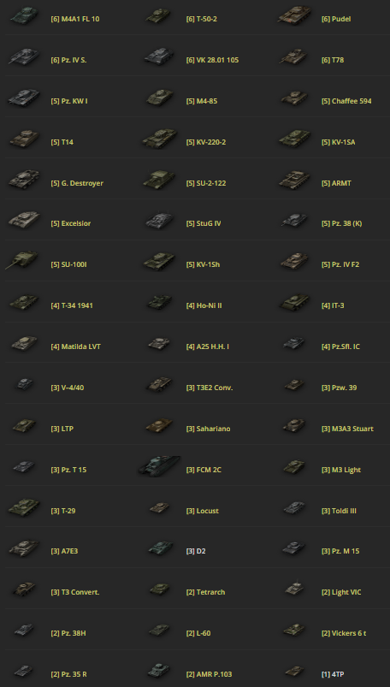Open the [4] Matilda LVT link
The width and height of the screenshot is (390, 687).
coord(76,346)
